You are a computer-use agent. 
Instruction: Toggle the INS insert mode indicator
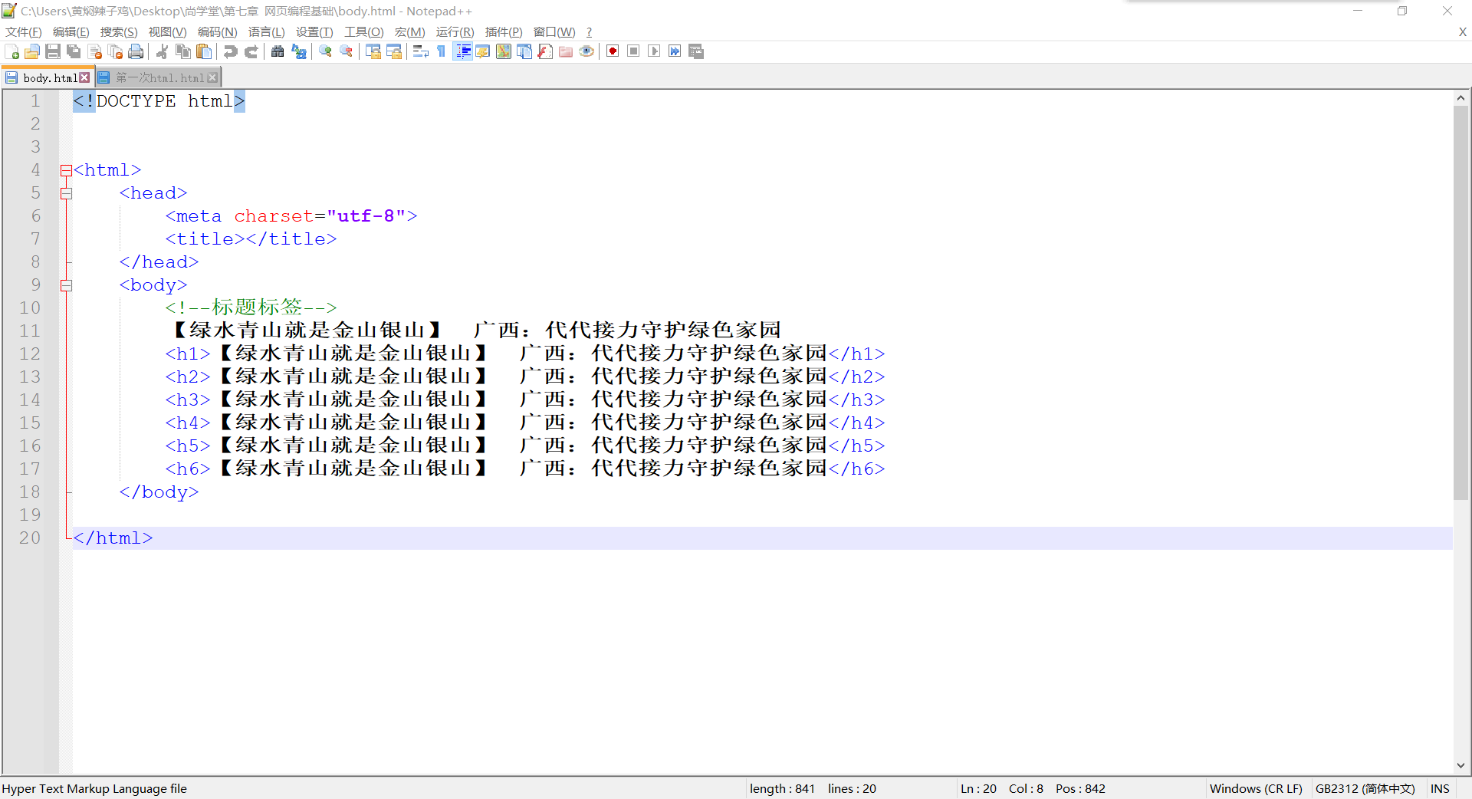[1440, 788]
